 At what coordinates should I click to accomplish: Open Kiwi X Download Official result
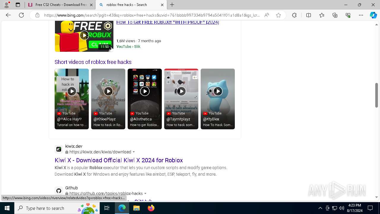(119, 160)
